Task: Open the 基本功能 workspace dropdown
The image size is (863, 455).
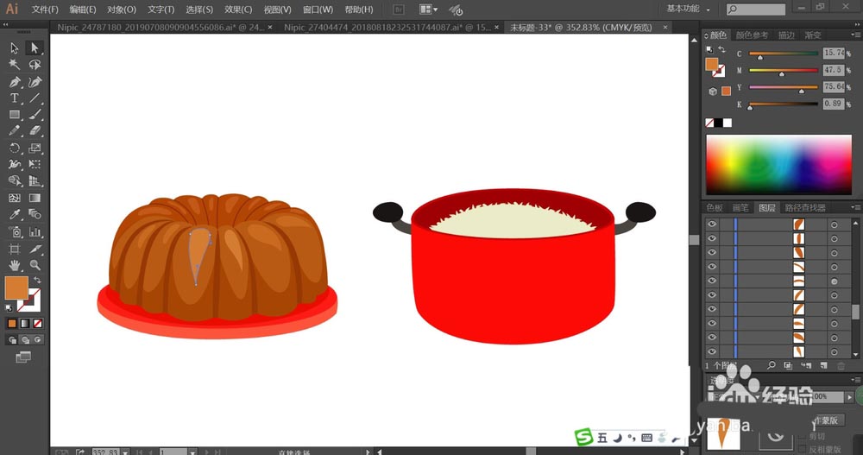Action: click(688, 9)
